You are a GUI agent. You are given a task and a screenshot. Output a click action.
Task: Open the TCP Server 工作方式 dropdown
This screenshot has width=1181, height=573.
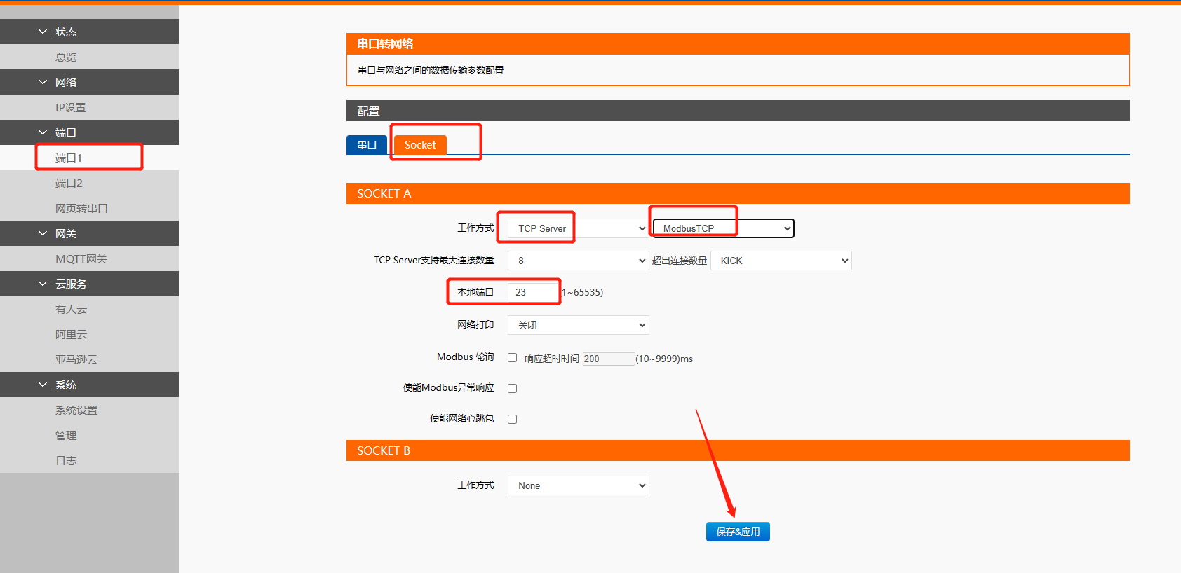578,228
